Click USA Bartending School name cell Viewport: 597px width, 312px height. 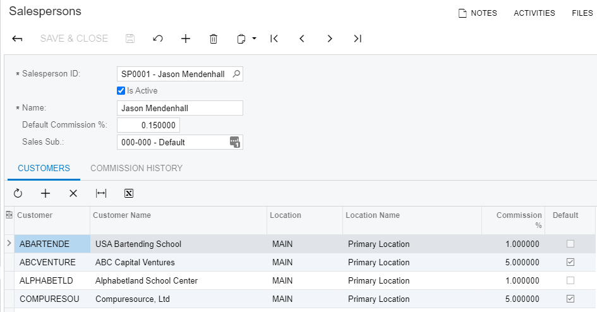(x=179, y=244)
